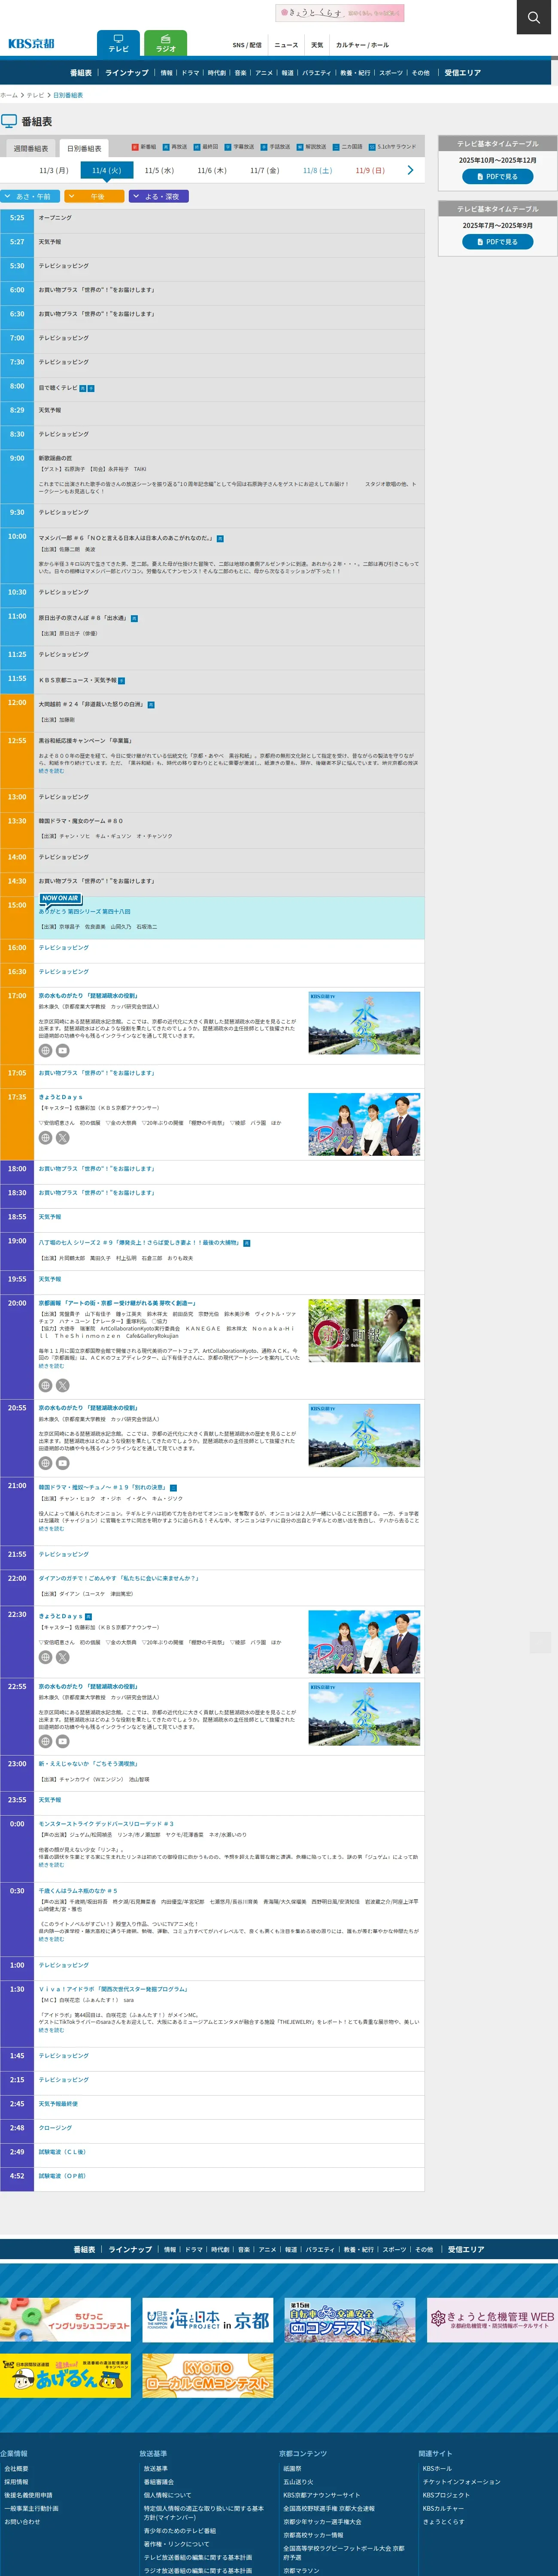Screen dimensions: 558x2576
Task: Open site search with the magnifier icon
Action: [533, 17]
